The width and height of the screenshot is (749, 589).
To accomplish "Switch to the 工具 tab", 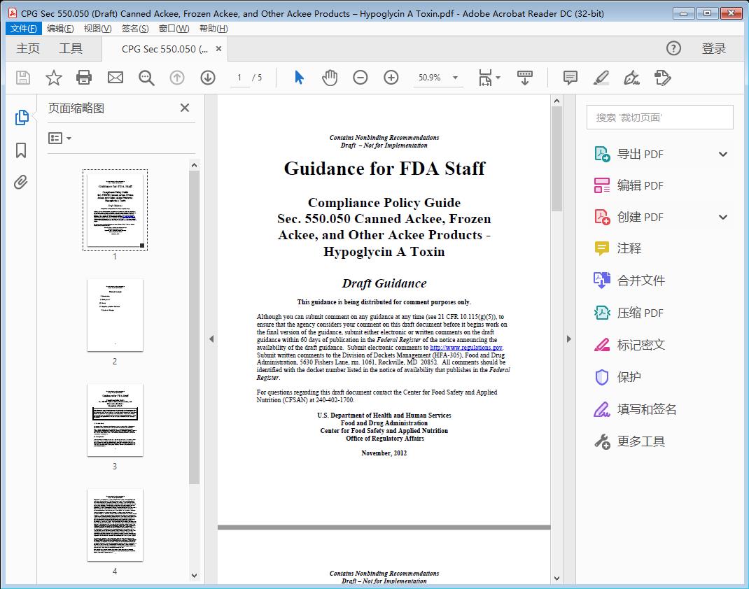I will pyautogui.click(x=71, y=48).
